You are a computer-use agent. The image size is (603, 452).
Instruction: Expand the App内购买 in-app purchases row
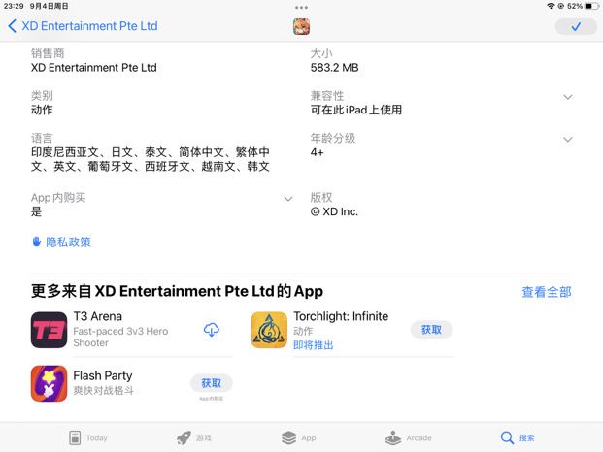coord(288,199)
